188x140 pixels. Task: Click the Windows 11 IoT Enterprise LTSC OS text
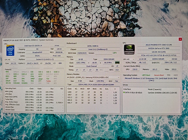(x=151, y=79)
